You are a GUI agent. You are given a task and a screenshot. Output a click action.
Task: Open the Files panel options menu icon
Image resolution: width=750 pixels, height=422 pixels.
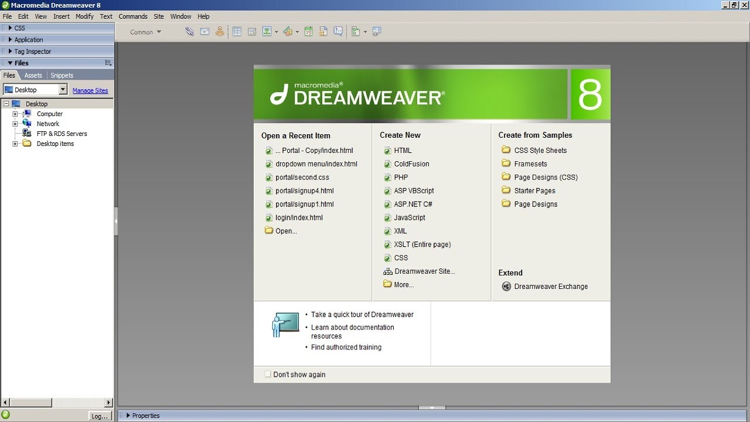[x=108, y=63]
